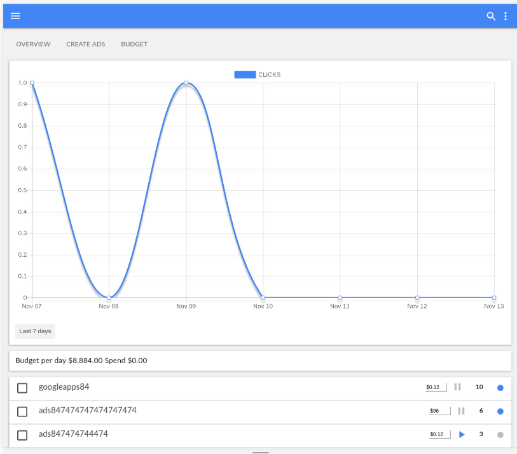
Task: Check the googleapps84 checkbox
Action: [x=22, y=388]
